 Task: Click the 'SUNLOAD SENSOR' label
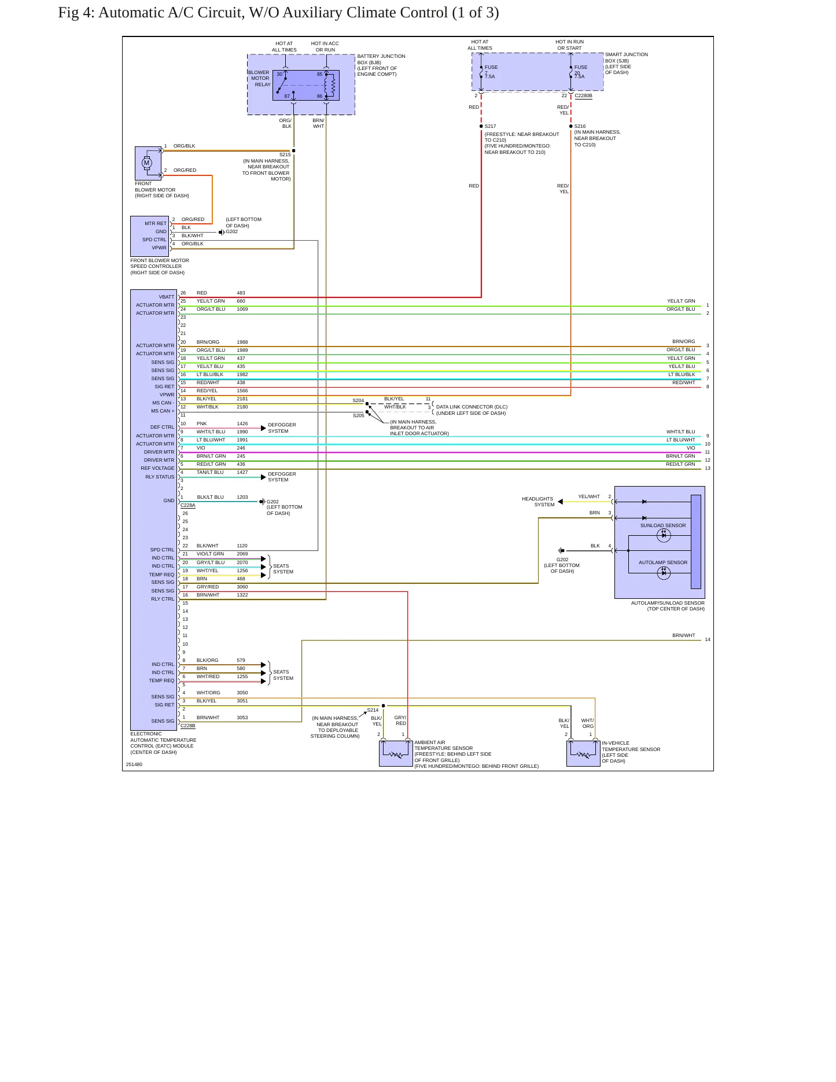pos(663,525)
